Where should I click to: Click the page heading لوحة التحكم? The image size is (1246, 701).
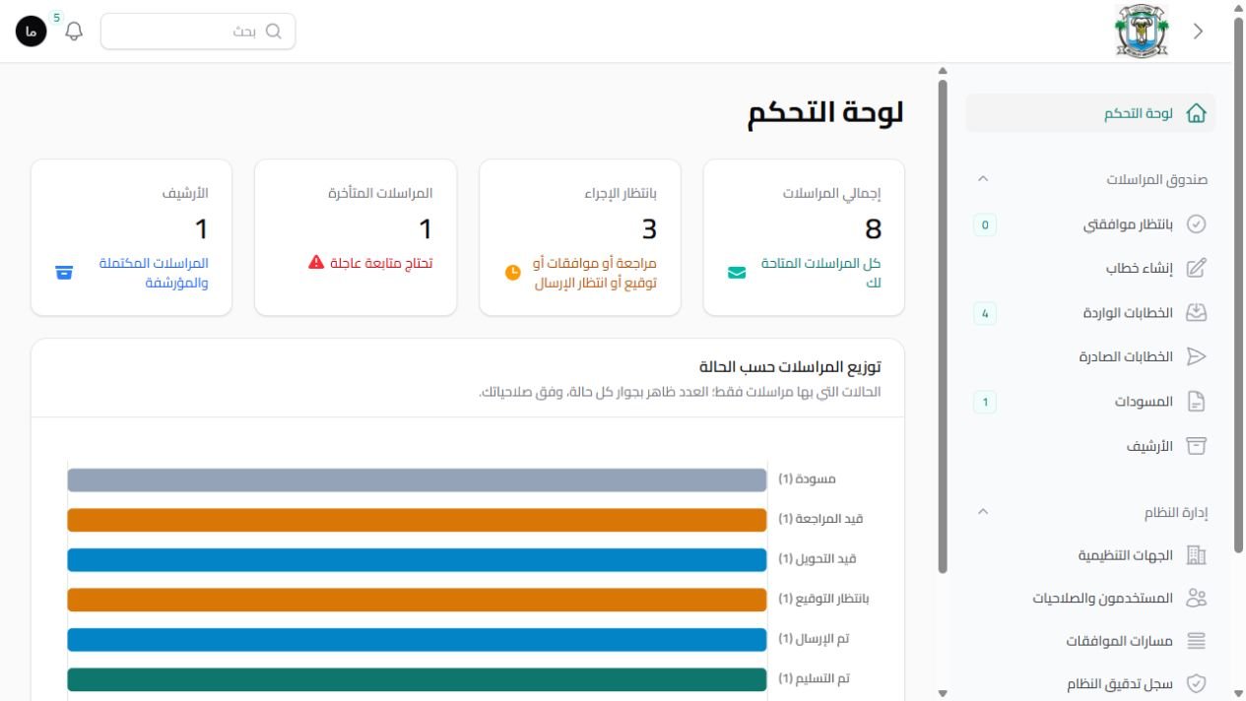click(825, 112)
